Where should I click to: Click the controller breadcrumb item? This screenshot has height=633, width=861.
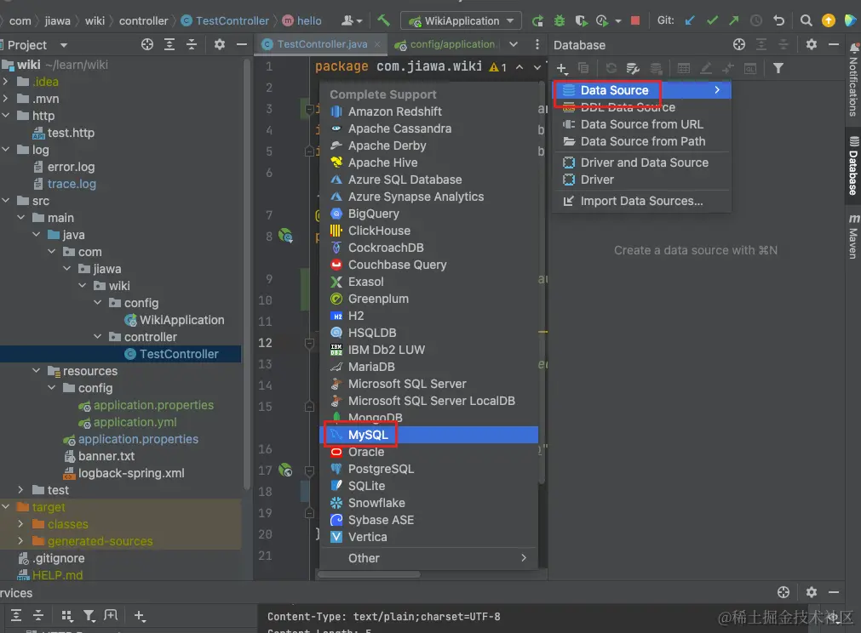pos(143,20)
